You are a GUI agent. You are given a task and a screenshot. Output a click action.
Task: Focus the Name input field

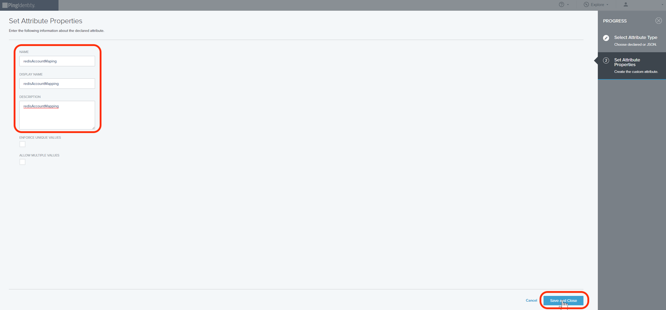click(x=57, y=61)
